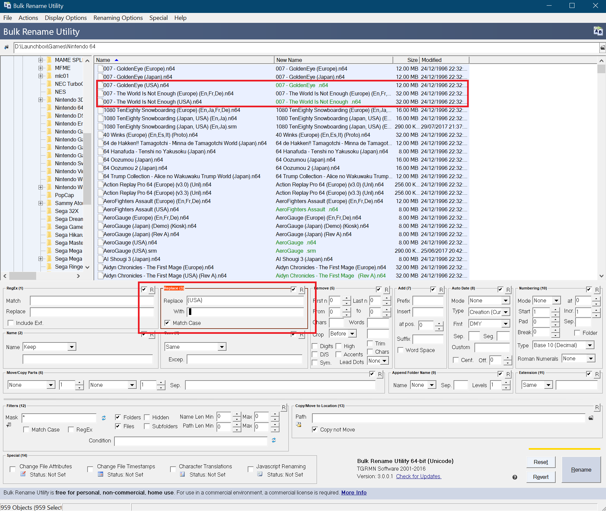Click the folder up icon left of the path box
The image size is (606, 511).
[x=6, y=47]
